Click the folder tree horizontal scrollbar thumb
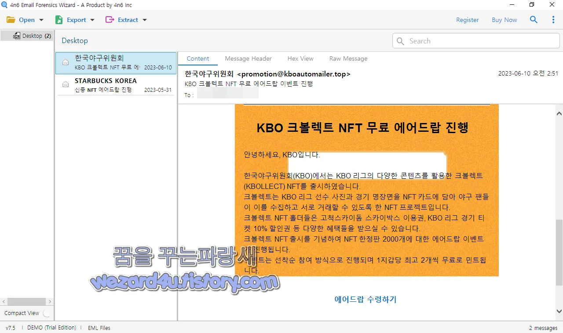The width and height of the screenshot is (563, 333). click(26, 302)
